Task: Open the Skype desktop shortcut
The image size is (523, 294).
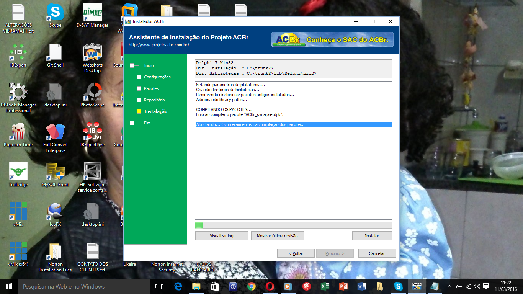Action: [56, 16]
